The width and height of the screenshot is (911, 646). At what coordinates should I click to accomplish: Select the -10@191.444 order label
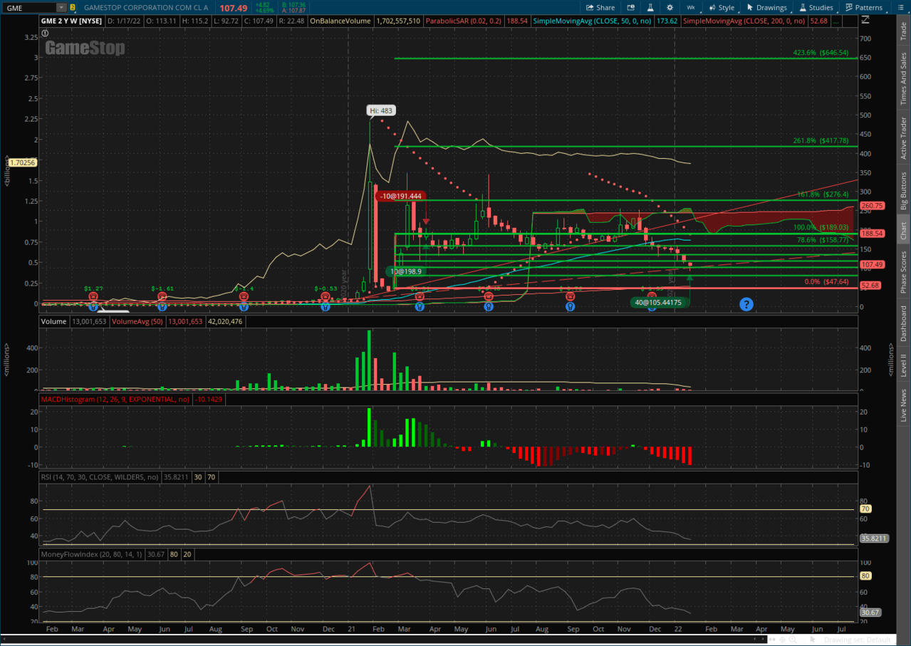400,196
